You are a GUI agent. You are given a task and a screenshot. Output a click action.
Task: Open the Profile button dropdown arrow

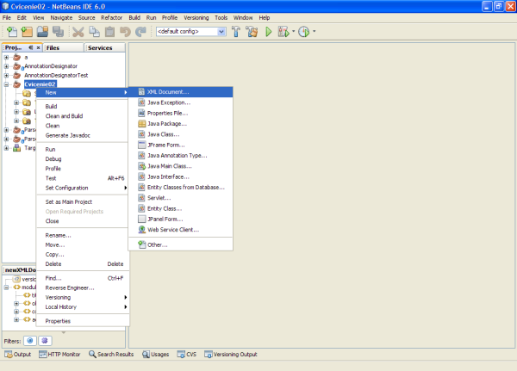[x=314, y=32]
